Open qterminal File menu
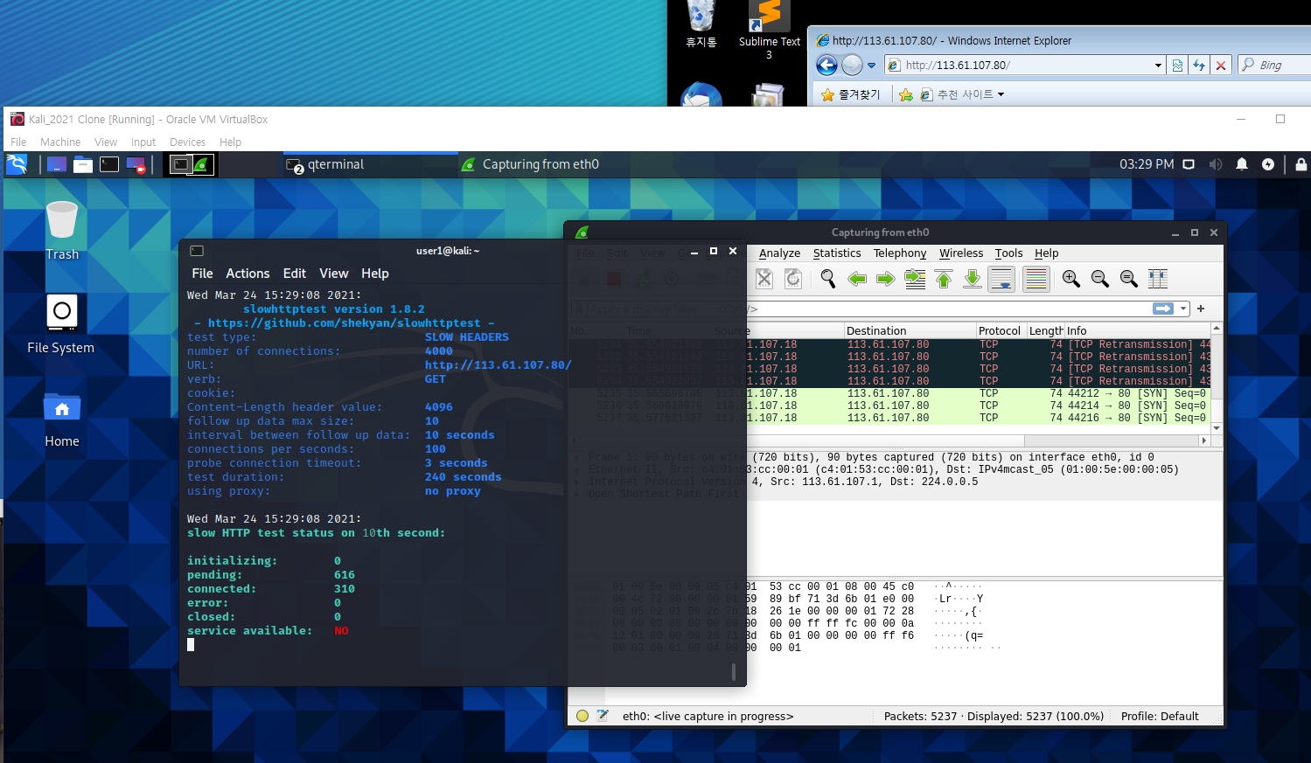 [202, 274]
